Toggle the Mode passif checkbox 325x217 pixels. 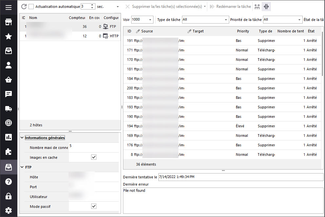(94, 206)
